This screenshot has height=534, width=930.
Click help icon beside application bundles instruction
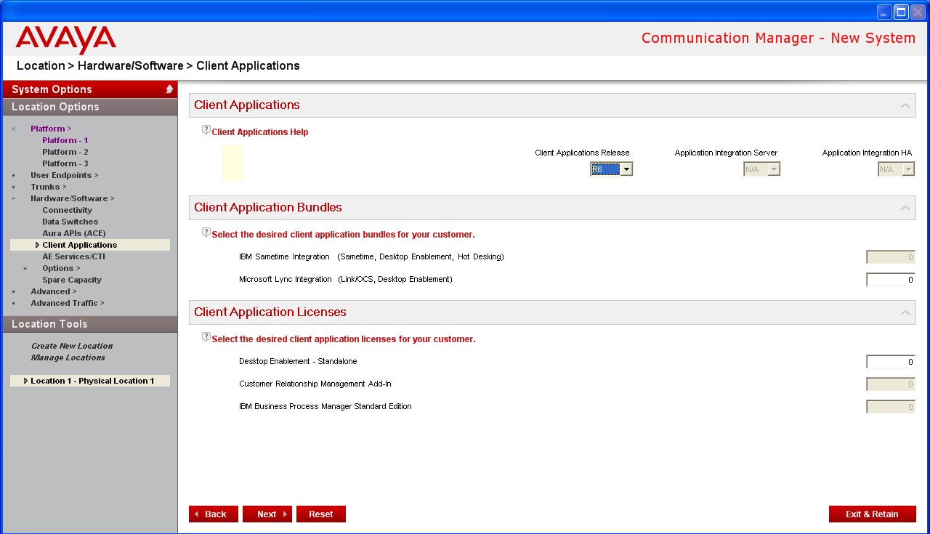[206, 232]
